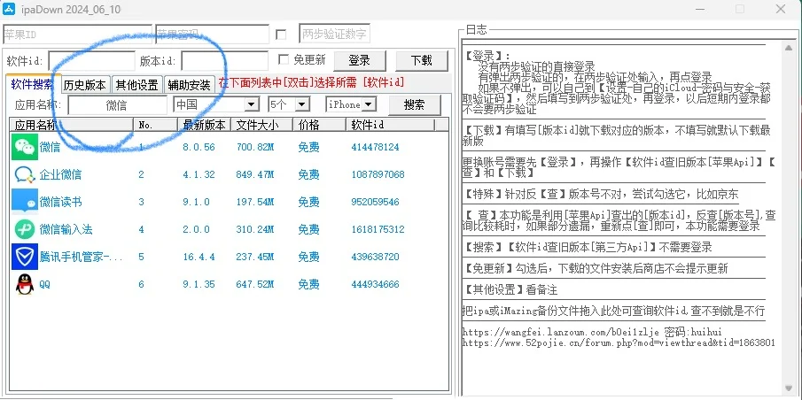Click the 免费 price in 微信读书 row
The image size is (802, 400).
(308, 203)
